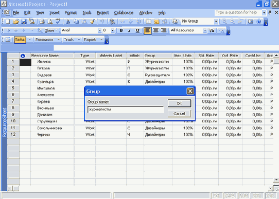This screenshot has width=279, height=199.
Task: Open the Arial font dropdown
Action: coord(99,30)
